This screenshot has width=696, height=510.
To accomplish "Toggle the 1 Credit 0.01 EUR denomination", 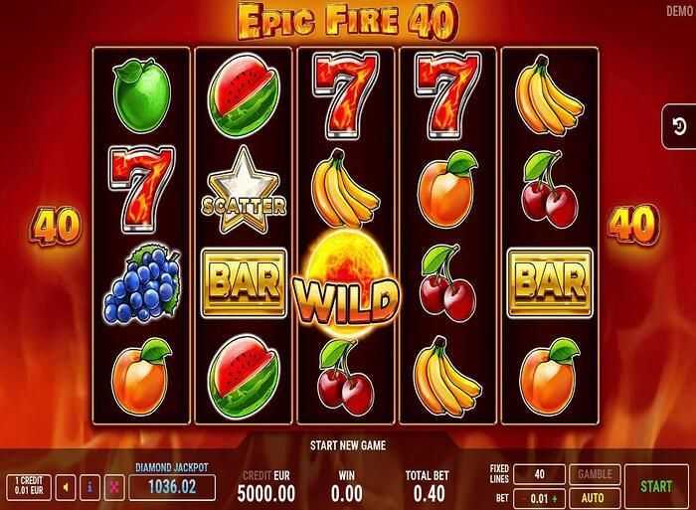I will click(x=29, y=486).
